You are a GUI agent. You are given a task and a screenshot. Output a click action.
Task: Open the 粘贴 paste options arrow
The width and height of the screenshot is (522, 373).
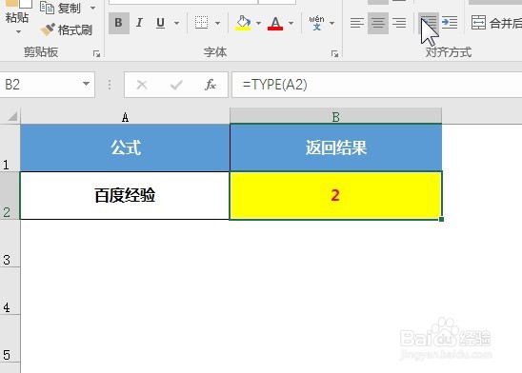pyautogui.click(x=18, y=31)
